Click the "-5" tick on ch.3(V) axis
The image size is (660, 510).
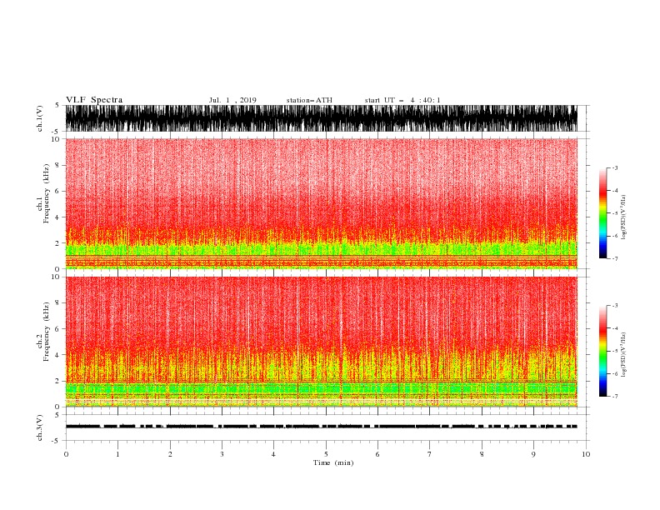[x=57, y=441]
